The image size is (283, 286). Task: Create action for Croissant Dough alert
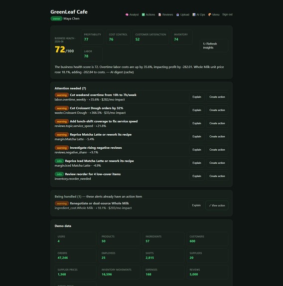tap(217, 110)
